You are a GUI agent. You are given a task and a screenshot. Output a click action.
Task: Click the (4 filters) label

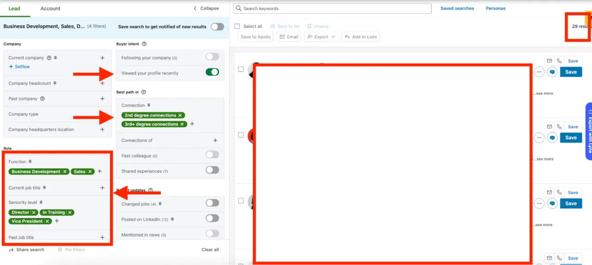(97, 26)
